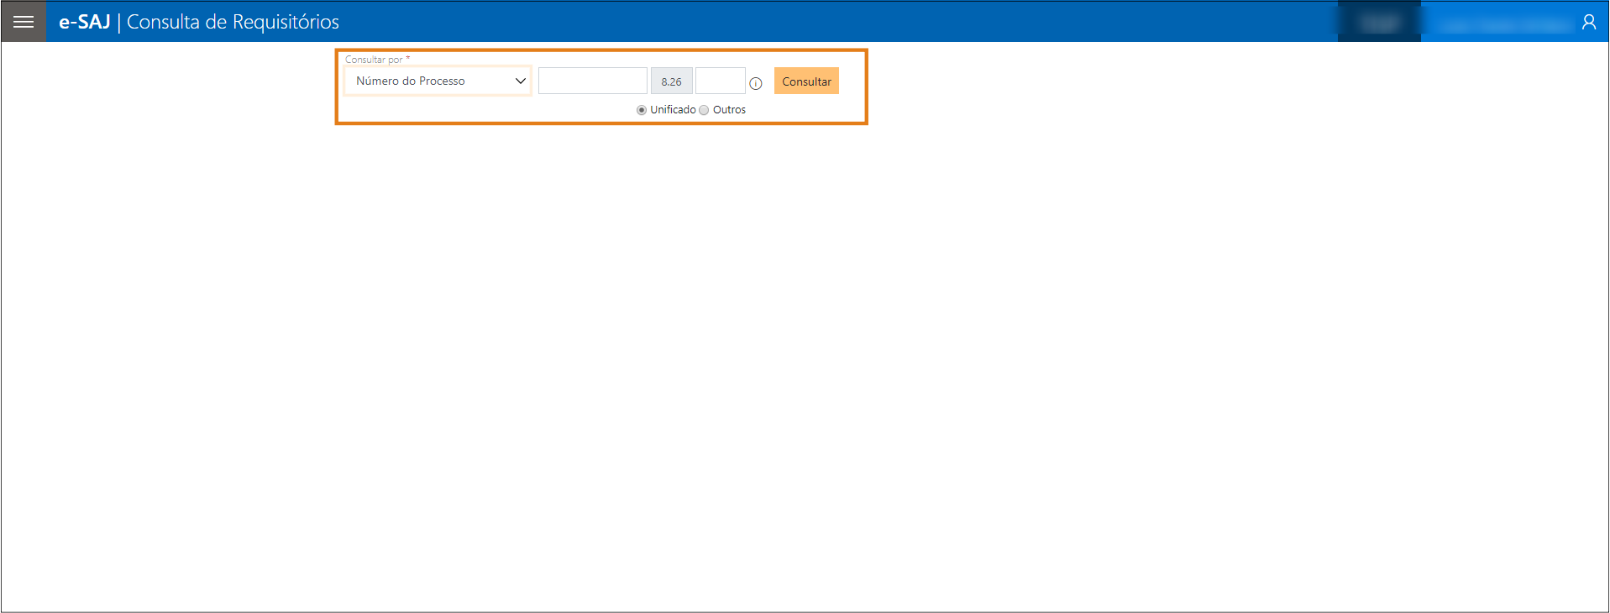This screenshot has height=613, width=1610.
Task: Click the 8.26 fixed code field
Action: pyautogui.click(x=671, y=81)
